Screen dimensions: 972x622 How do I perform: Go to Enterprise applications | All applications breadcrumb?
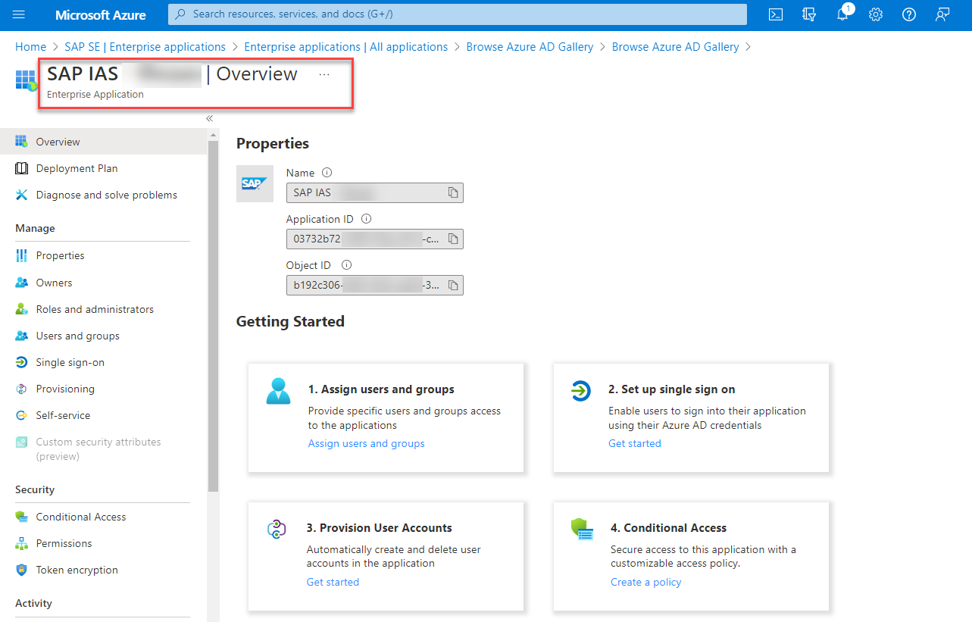345,47
